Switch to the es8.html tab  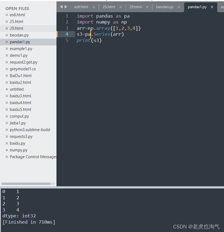81,7
